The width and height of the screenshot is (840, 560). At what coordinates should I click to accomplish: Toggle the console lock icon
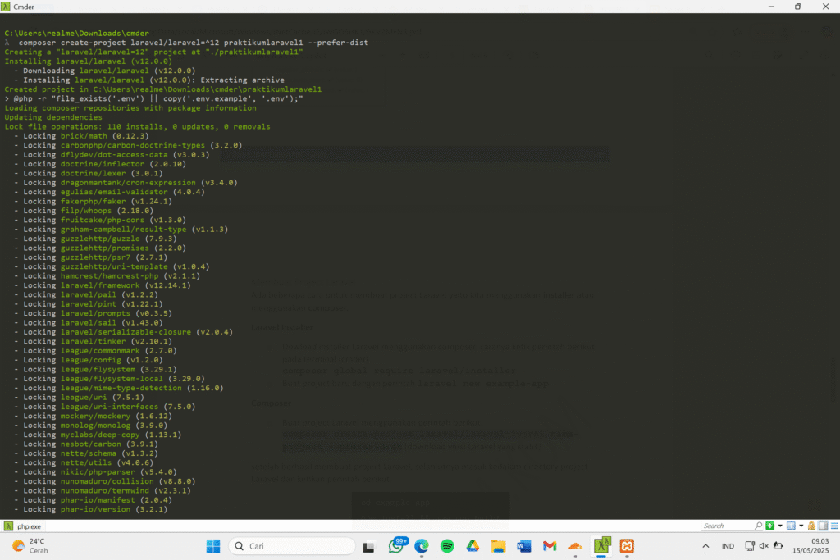pyautogui.click(x=810, y=526)
